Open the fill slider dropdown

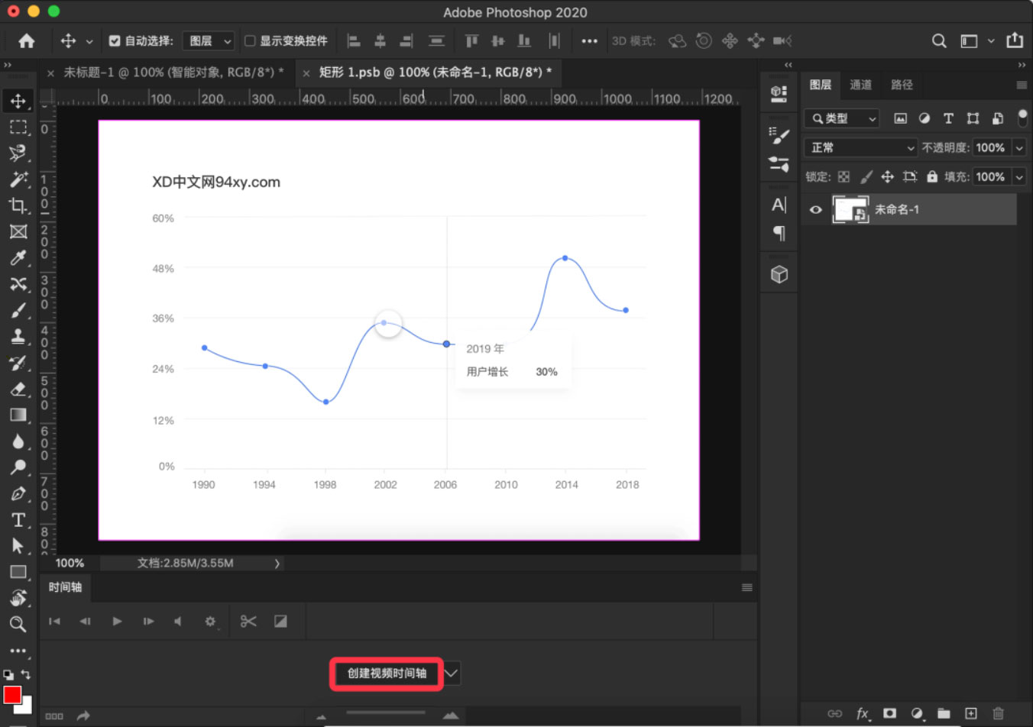click(x=1019, y=176)
